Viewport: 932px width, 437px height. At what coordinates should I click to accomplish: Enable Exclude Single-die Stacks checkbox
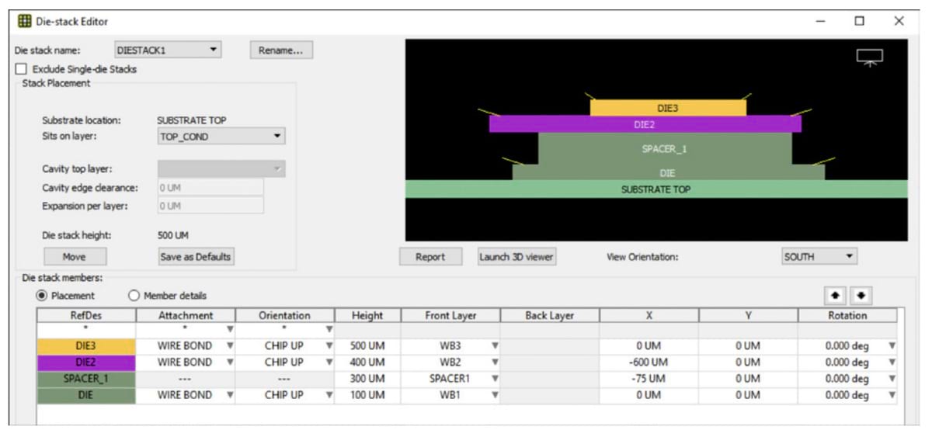22,69
